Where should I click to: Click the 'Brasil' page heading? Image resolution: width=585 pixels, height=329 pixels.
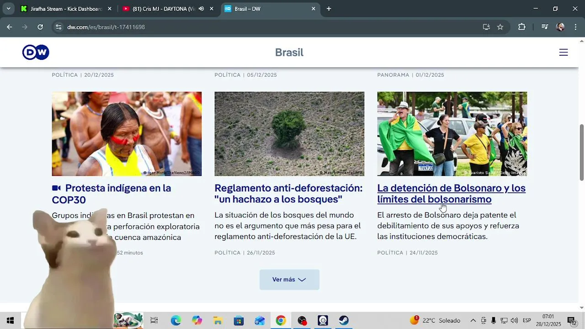[x=289, y=53]
